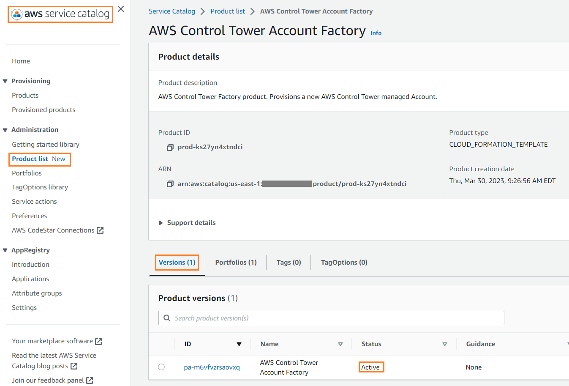Select the pa-m6vfvzrsaovxq version radio button
Screen dimensions: 569x386
(161, 367)
